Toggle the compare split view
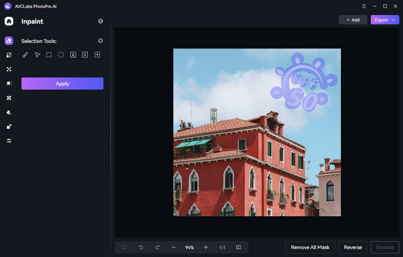The width and height of the screenshot is (403, 257). [x=238, y=247]
